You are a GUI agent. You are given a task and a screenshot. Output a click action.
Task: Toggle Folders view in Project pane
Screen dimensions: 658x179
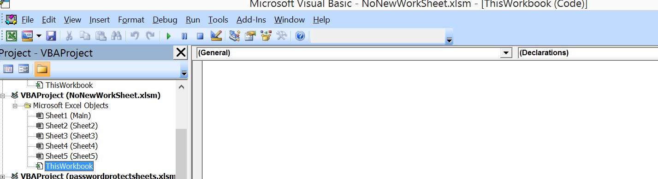pyautogui.click(x=42, y=69)
